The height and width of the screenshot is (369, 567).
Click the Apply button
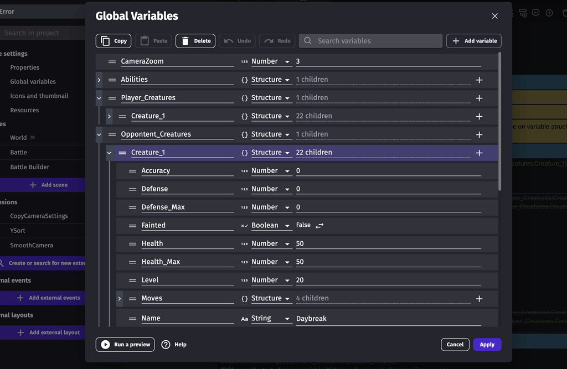487,344
